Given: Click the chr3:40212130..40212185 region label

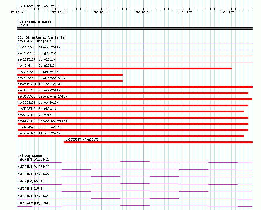Looking at the screenshot, I should click(x=38, y=6).
